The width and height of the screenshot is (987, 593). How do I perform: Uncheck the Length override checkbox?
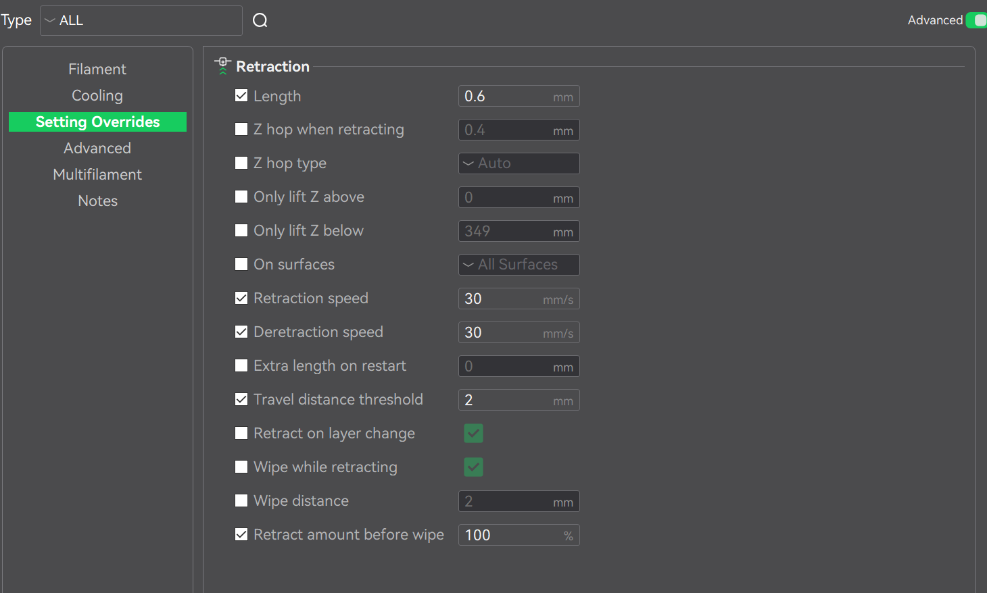click(241, 96)
